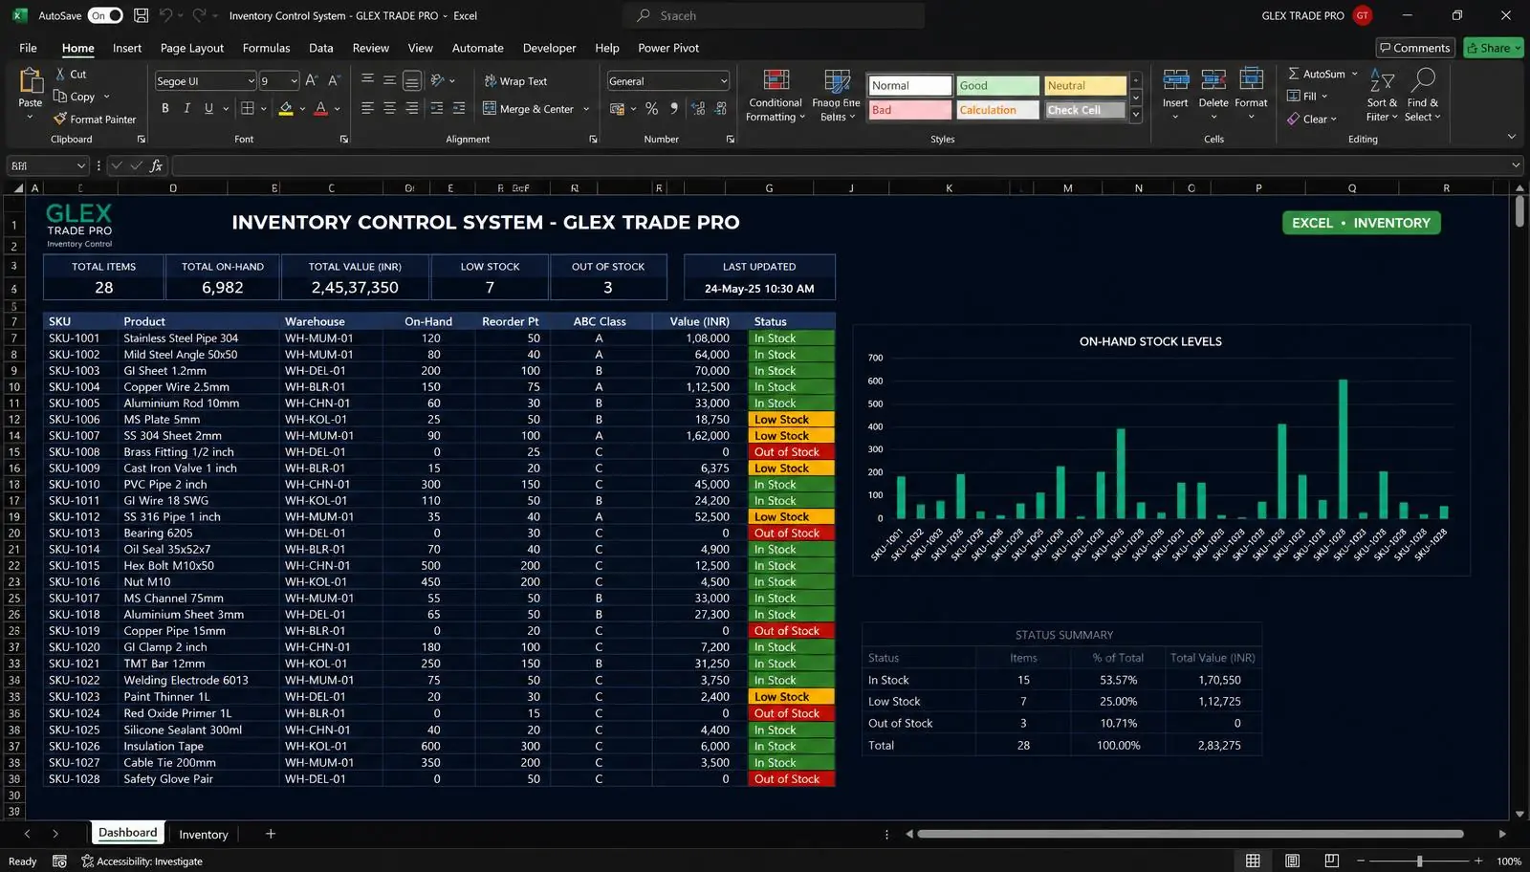This screenshot has height=872, width=1530.
Task: Apply the Good cell style
Action: [997, 85]
